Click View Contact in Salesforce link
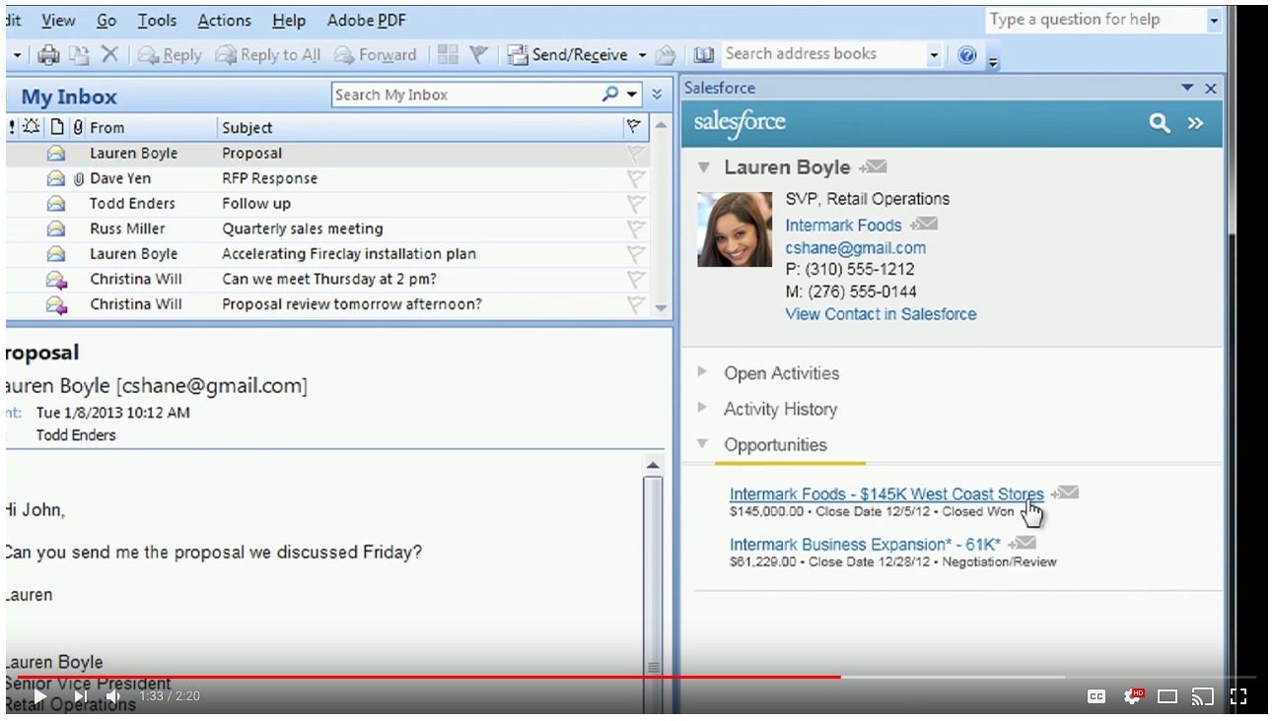The image size is (1273, 721). (881, 314)
